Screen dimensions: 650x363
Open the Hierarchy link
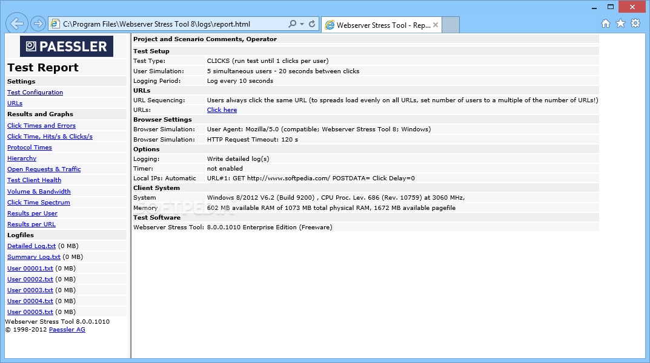pos(22,158)
